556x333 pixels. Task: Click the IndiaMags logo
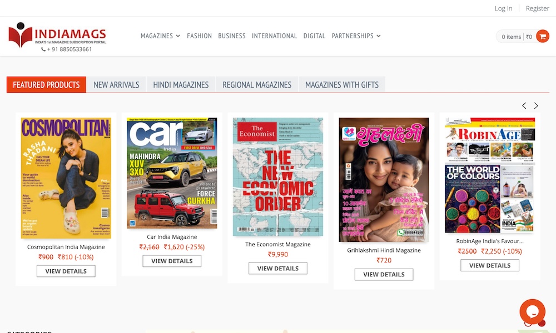point(57,34)
